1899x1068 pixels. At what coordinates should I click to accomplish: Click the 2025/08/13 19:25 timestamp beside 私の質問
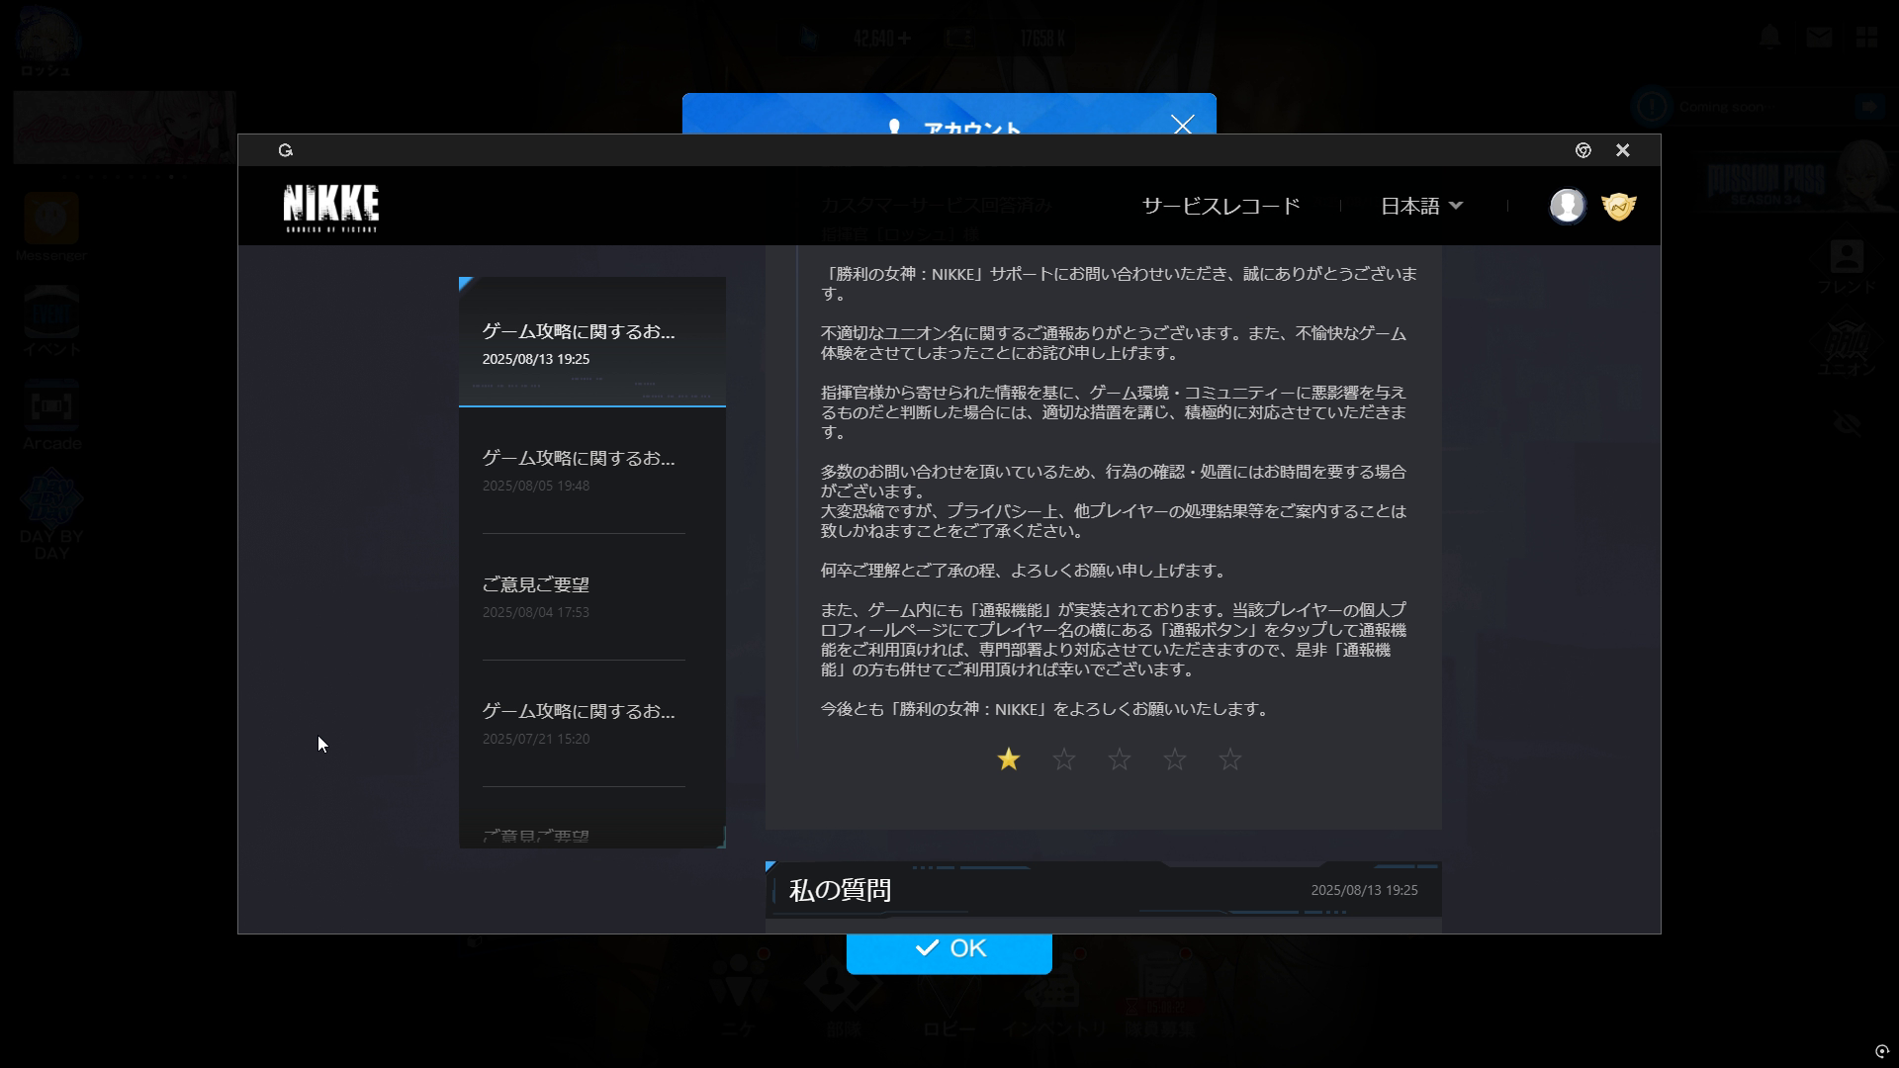tap(1364, 890)
